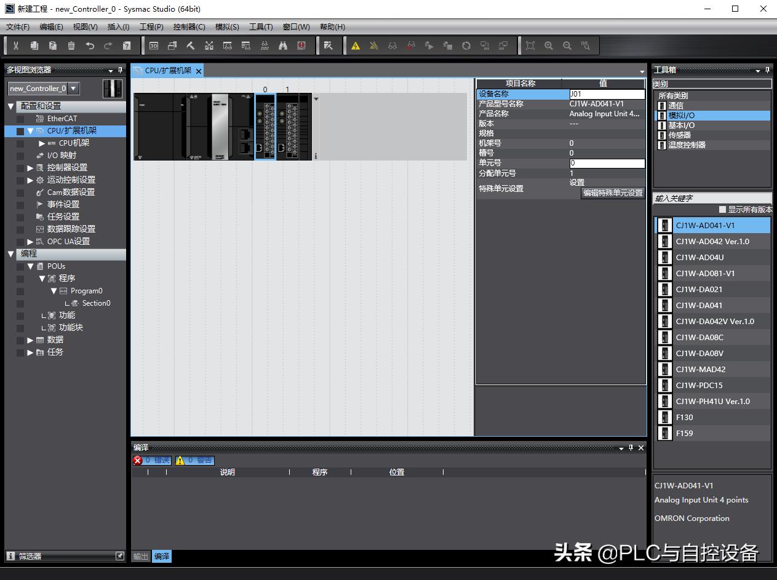Toggle the errors filter button in build panel
The image size is (777, 580).
[152, 460]
